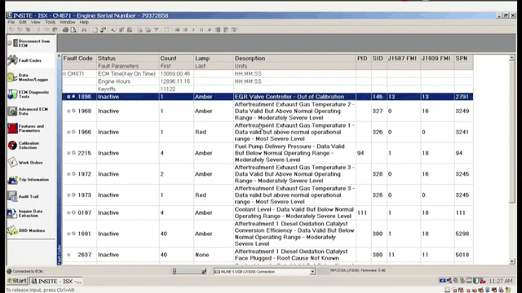Select fault code 2637 row
The image size is (522, 293).
point(268,255)
